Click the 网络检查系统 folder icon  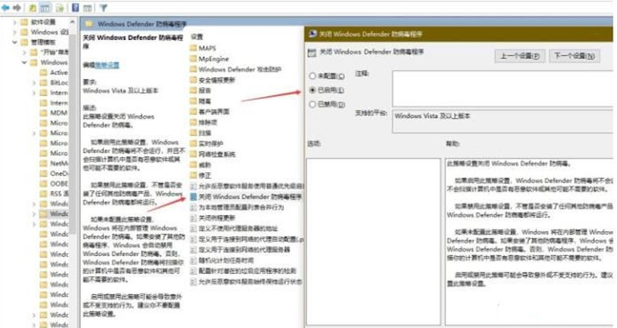tap(193, 154)
